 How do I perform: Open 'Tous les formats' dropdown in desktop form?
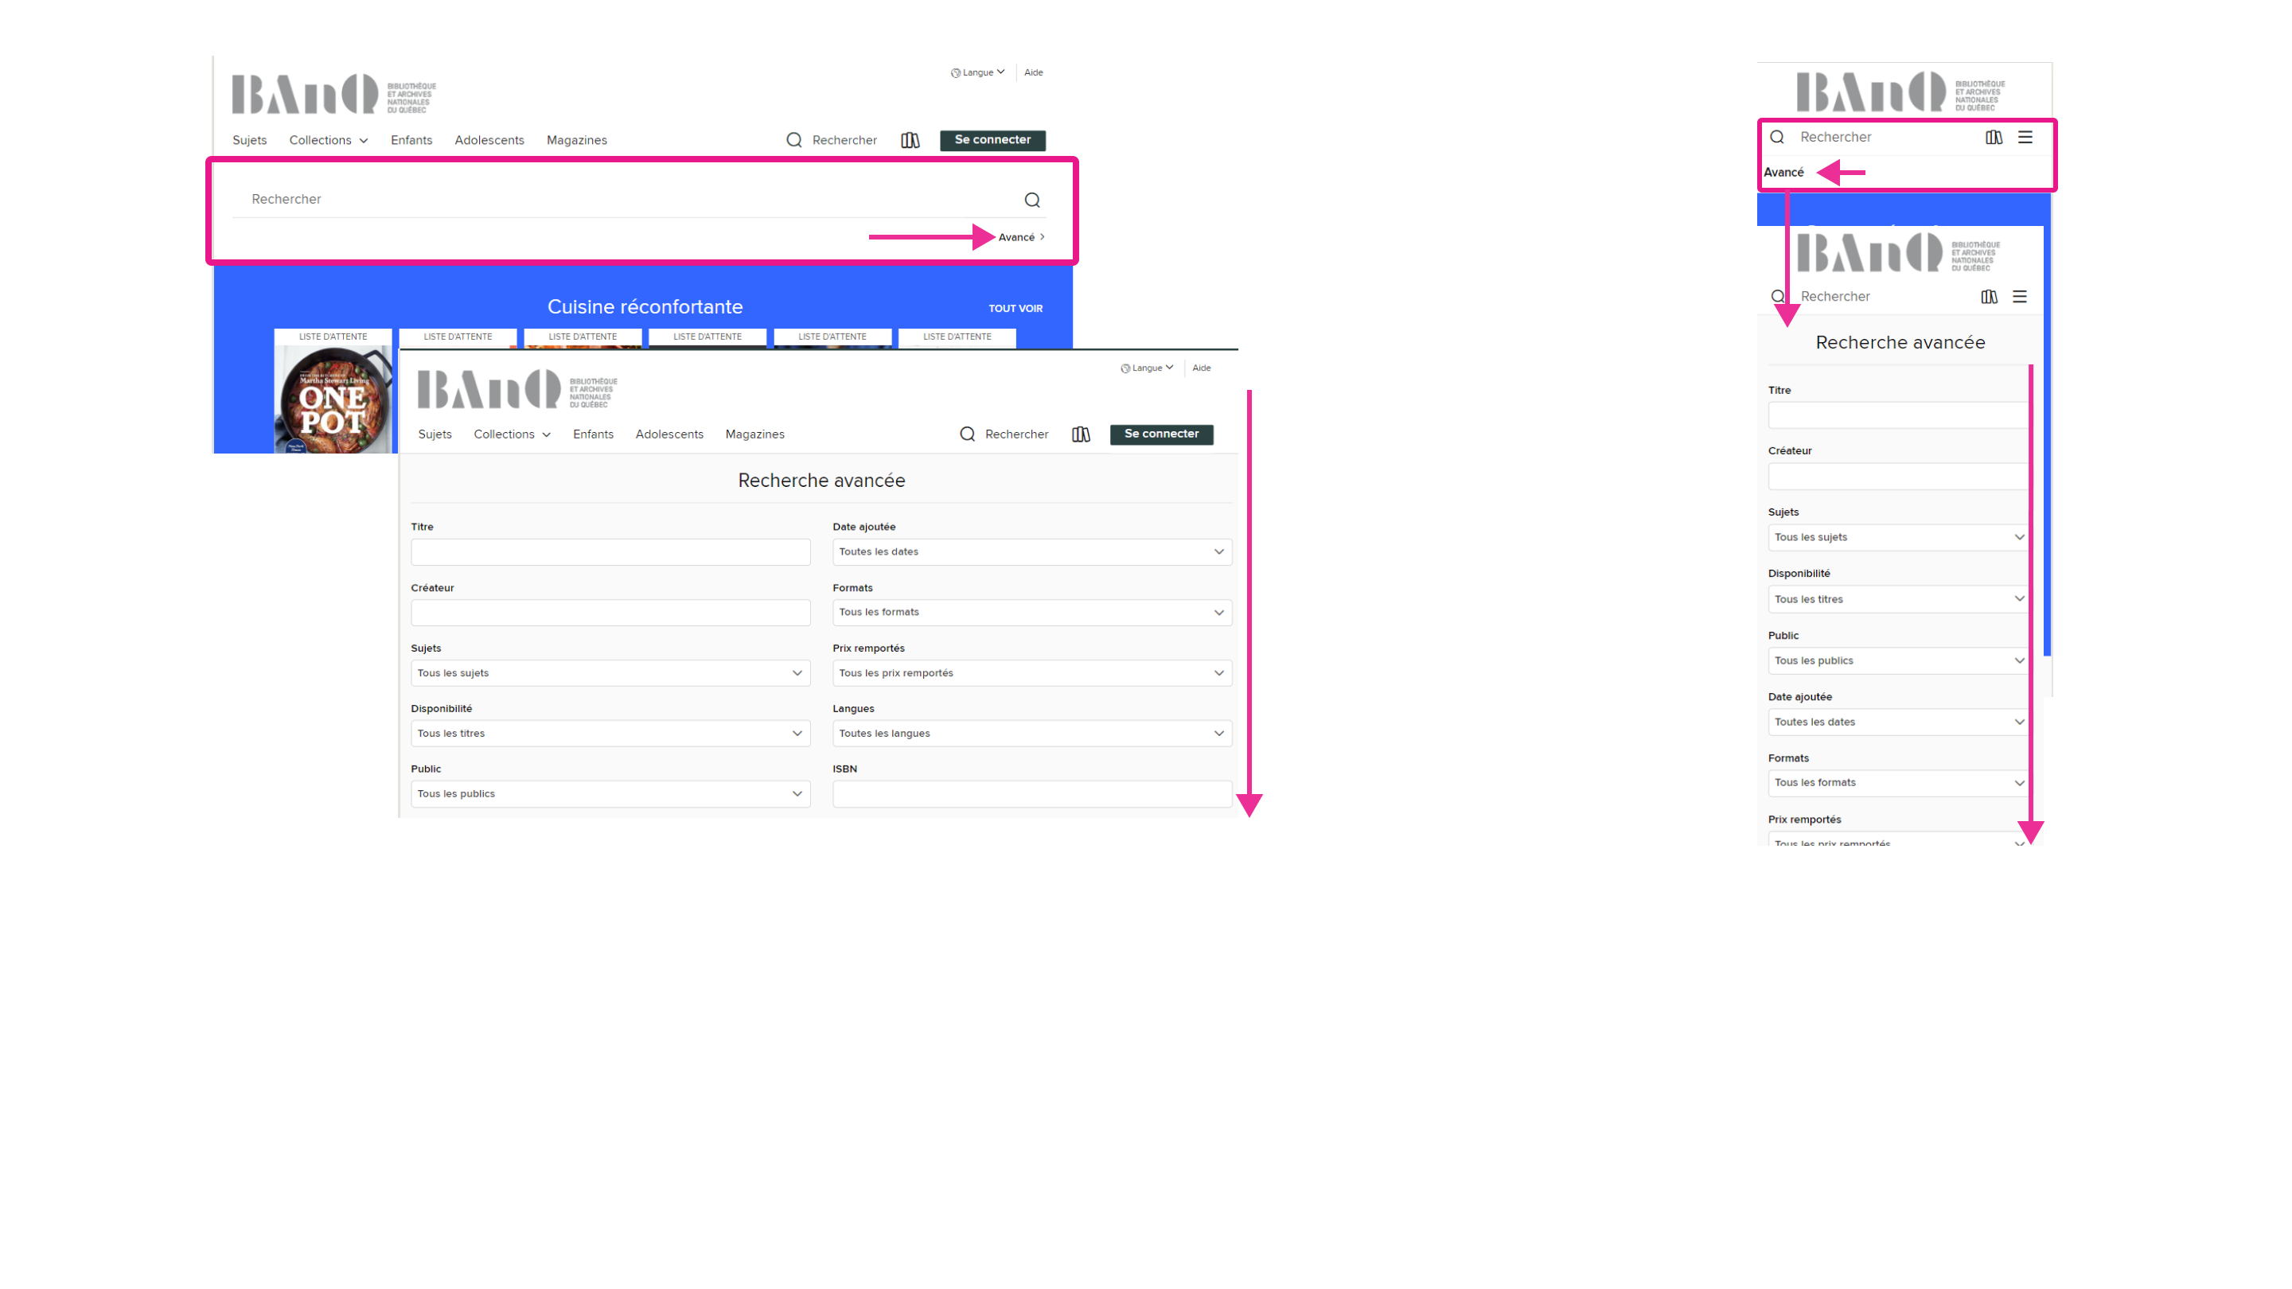[1032, 612]
